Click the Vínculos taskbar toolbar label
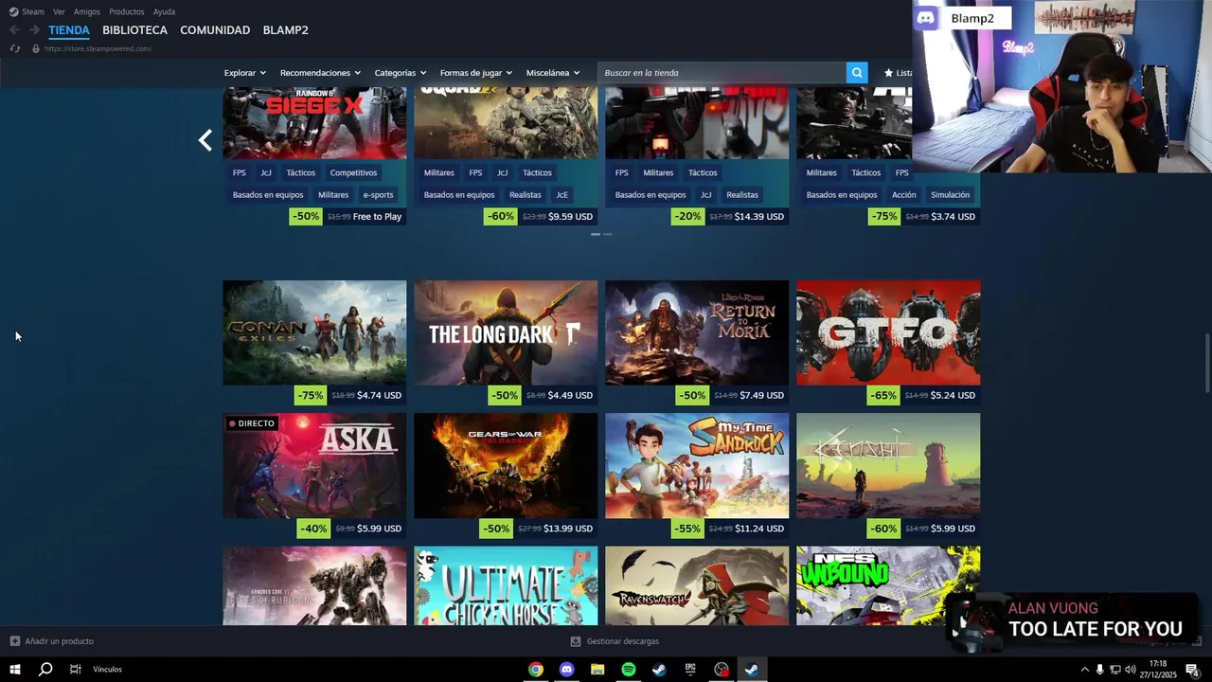The image size is (1212, 682). (107, 670)
